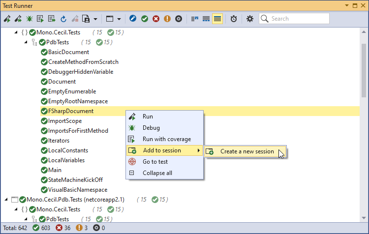
Task: Click the green passed count icon in status bar
Action: point(36,228)
